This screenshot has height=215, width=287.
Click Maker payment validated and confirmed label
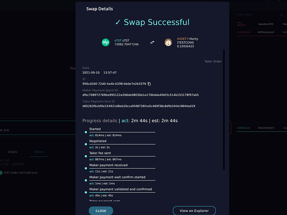click(120, 189)
